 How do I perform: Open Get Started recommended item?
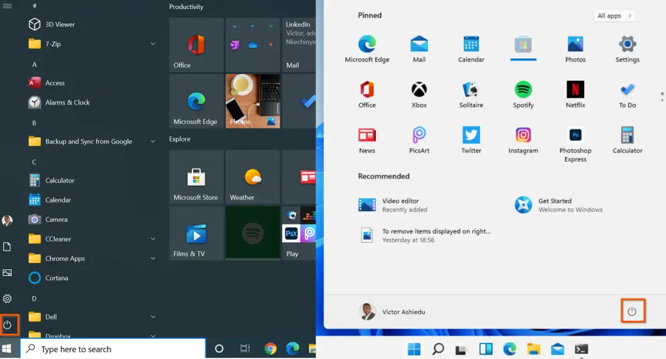558,204
